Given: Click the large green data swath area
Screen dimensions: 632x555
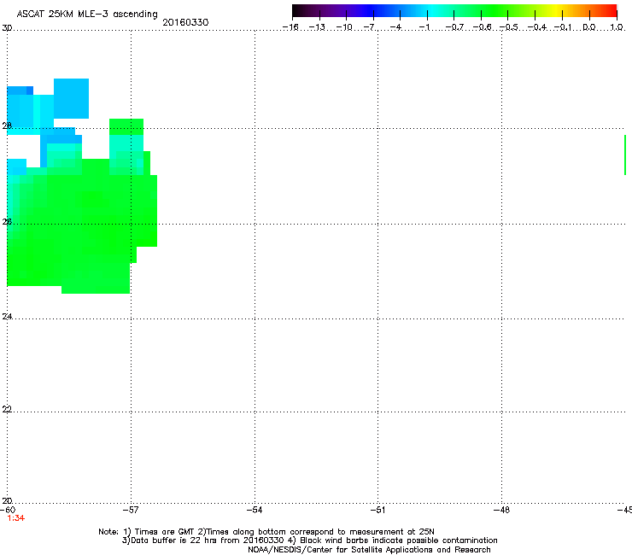Looking at the screenshot, I should 80,225.
